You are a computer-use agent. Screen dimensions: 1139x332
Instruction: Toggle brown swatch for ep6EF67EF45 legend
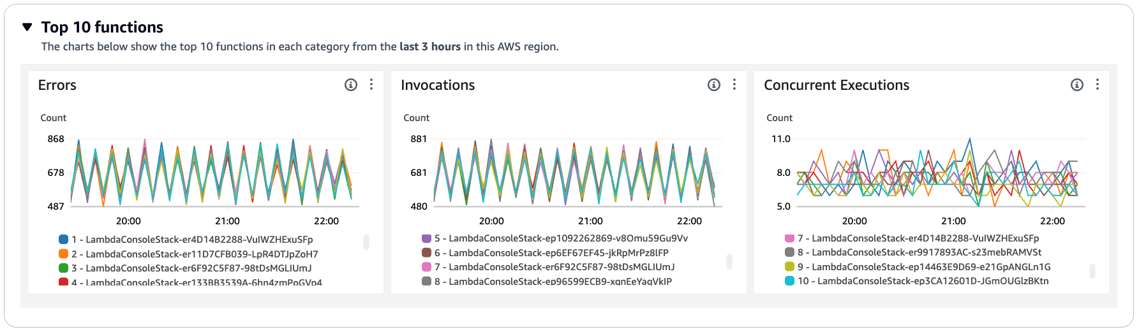pos(426,253)
